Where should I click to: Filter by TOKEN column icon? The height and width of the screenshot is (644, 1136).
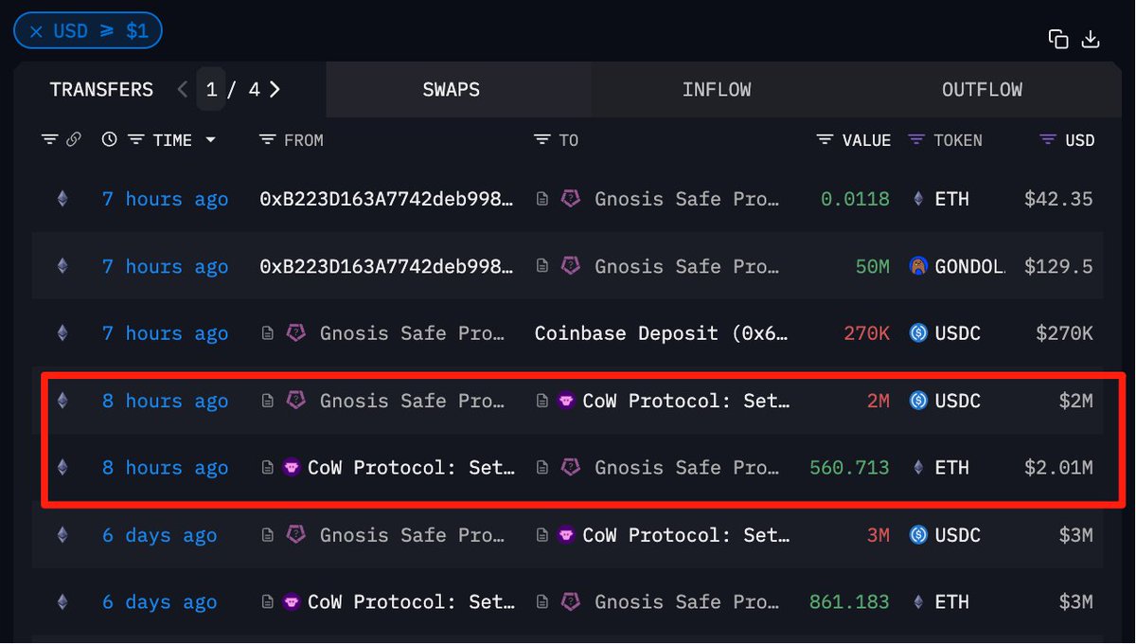916,140
